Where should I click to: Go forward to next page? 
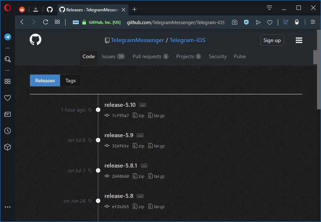coord(34,22)
